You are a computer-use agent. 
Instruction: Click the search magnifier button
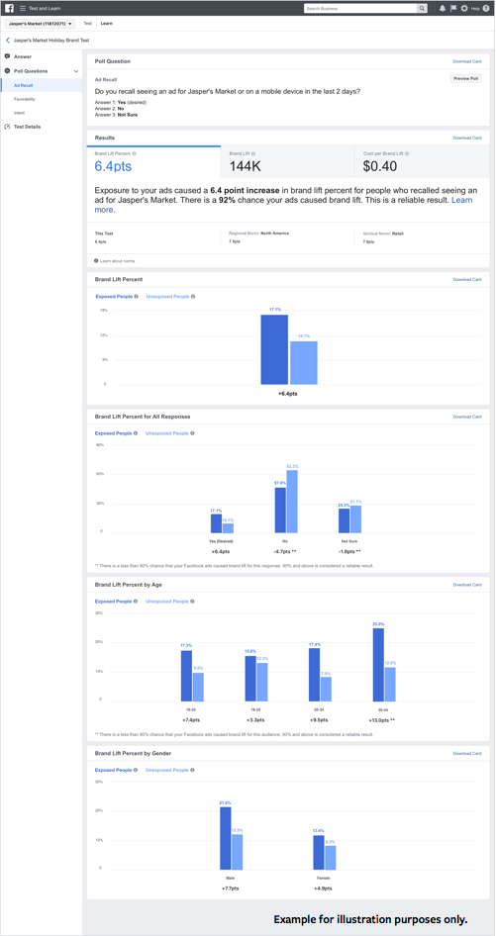422,9
